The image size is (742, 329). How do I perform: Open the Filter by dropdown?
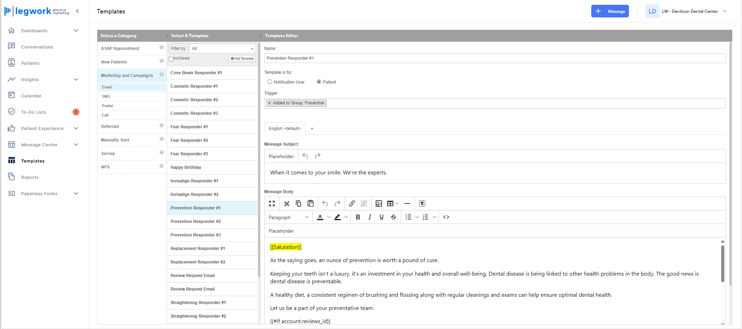(x=222, y=49)
